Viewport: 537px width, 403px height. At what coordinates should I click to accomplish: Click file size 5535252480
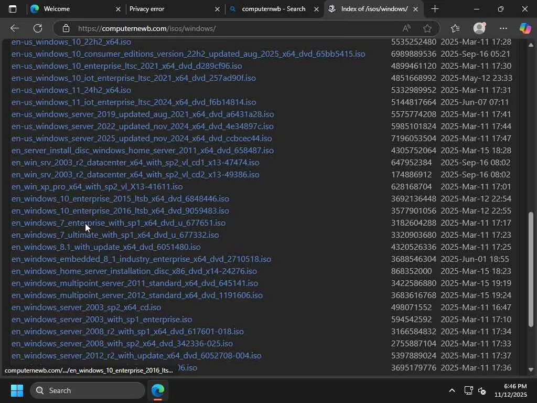(414, 42)
